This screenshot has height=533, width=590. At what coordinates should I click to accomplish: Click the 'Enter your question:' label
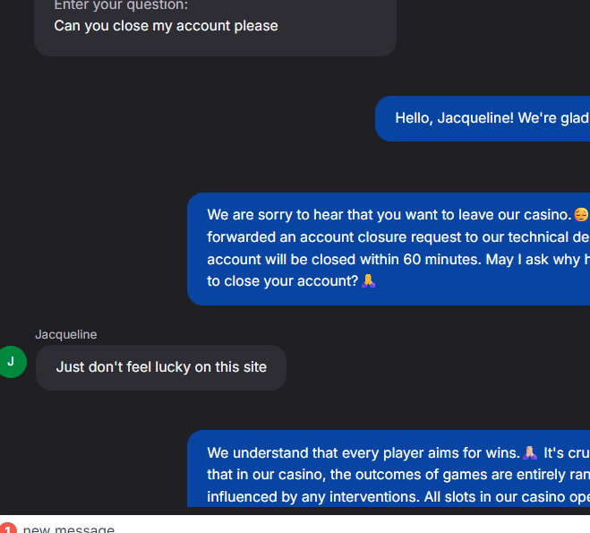121,5
